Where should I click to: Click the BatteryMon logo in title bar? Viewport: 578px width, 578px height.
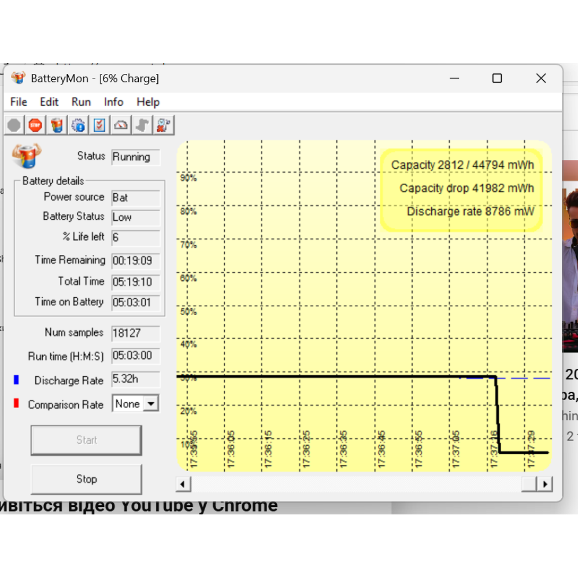point(18,78)
